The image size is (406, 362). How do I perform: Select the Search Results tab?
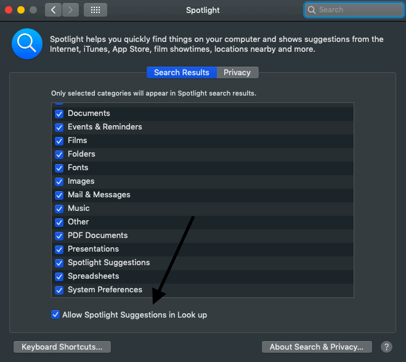182,73
